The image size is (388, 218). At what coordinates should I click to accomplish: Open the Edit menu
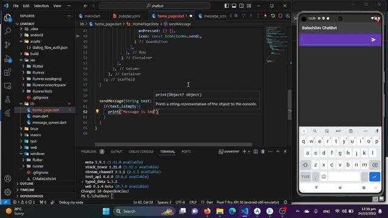(x=26, y=5)
